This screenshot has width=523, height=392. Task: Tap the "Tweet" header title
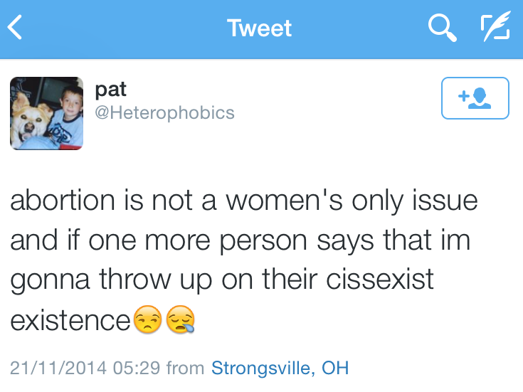click(x=260, y=28)
